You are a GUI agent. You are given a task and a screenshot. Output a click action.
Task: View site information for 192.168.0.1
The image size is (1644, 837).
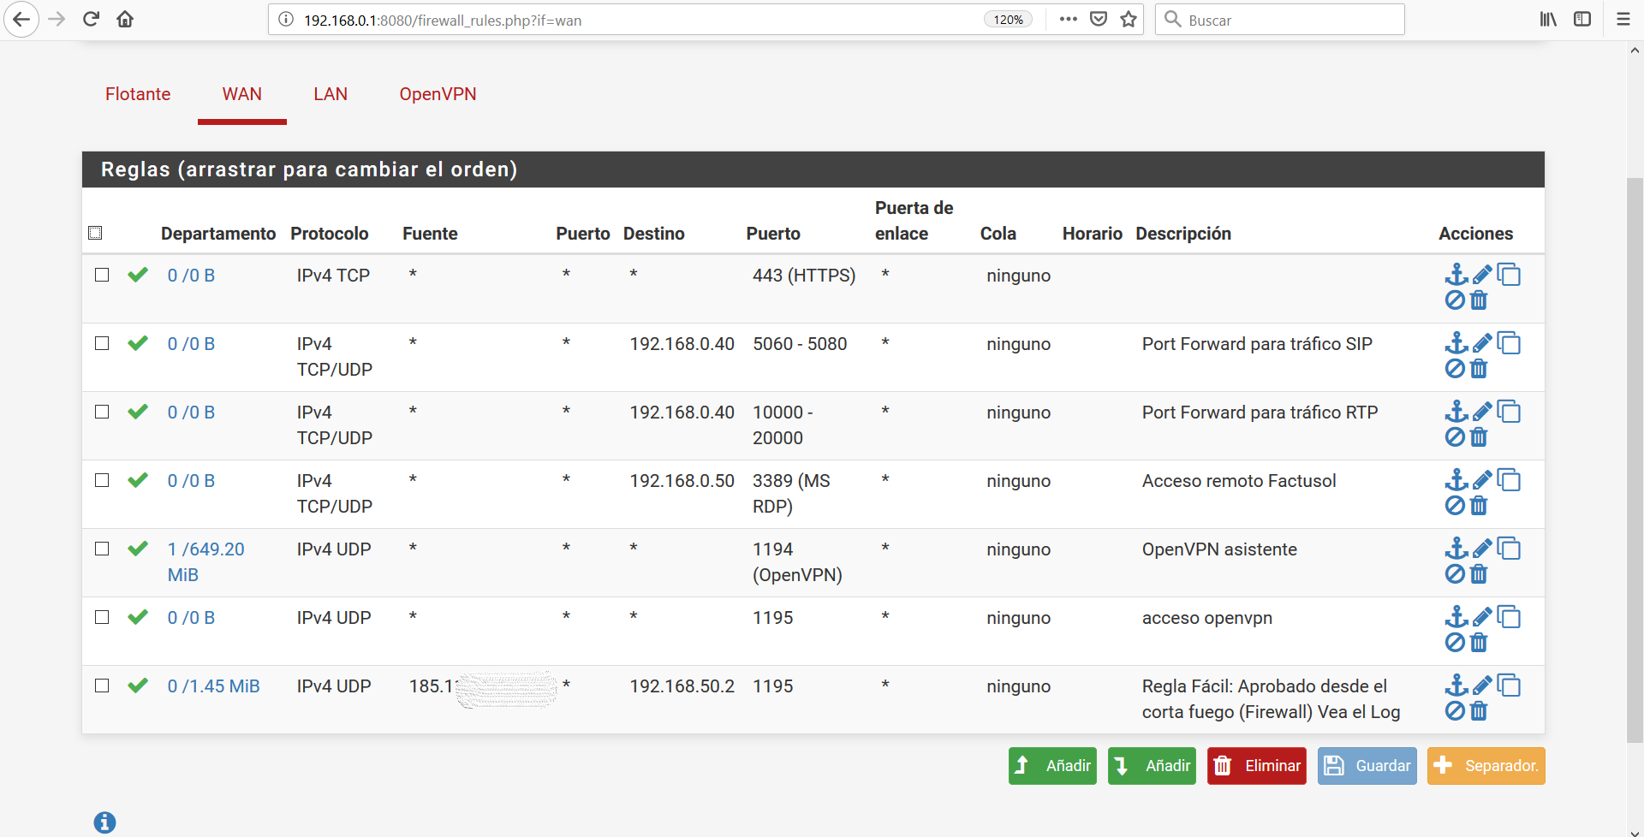click(x=287, y=20)
